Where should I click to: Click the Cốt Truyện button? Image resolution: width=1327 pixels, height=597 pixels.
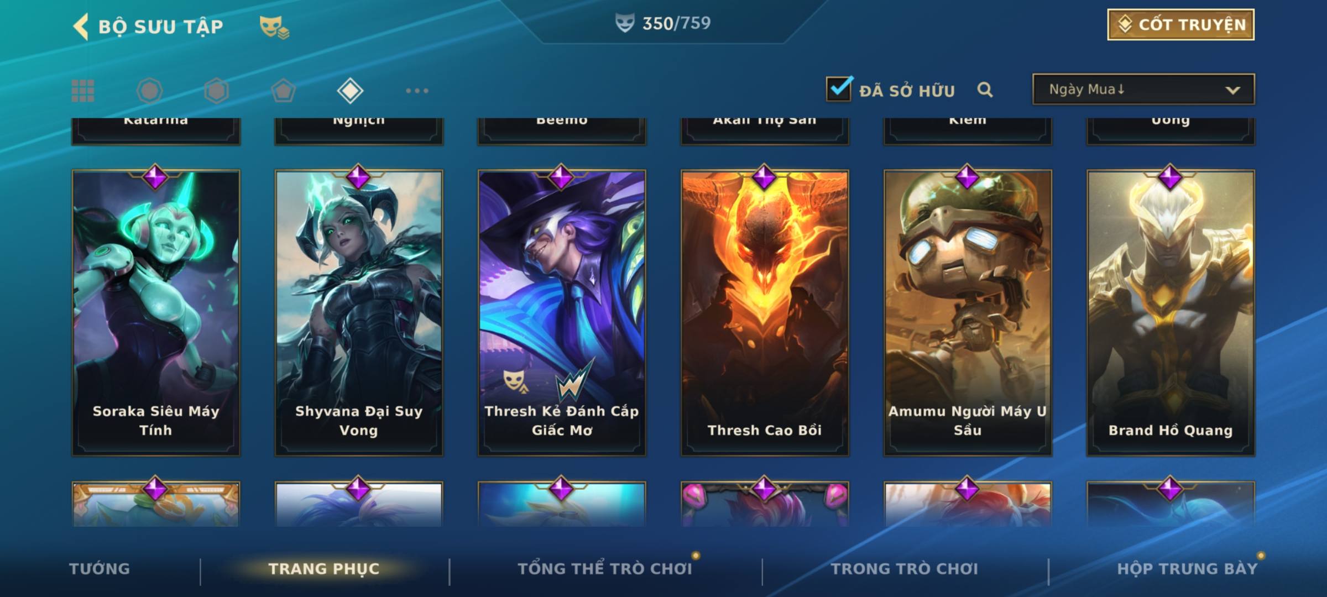point(1180,25)
